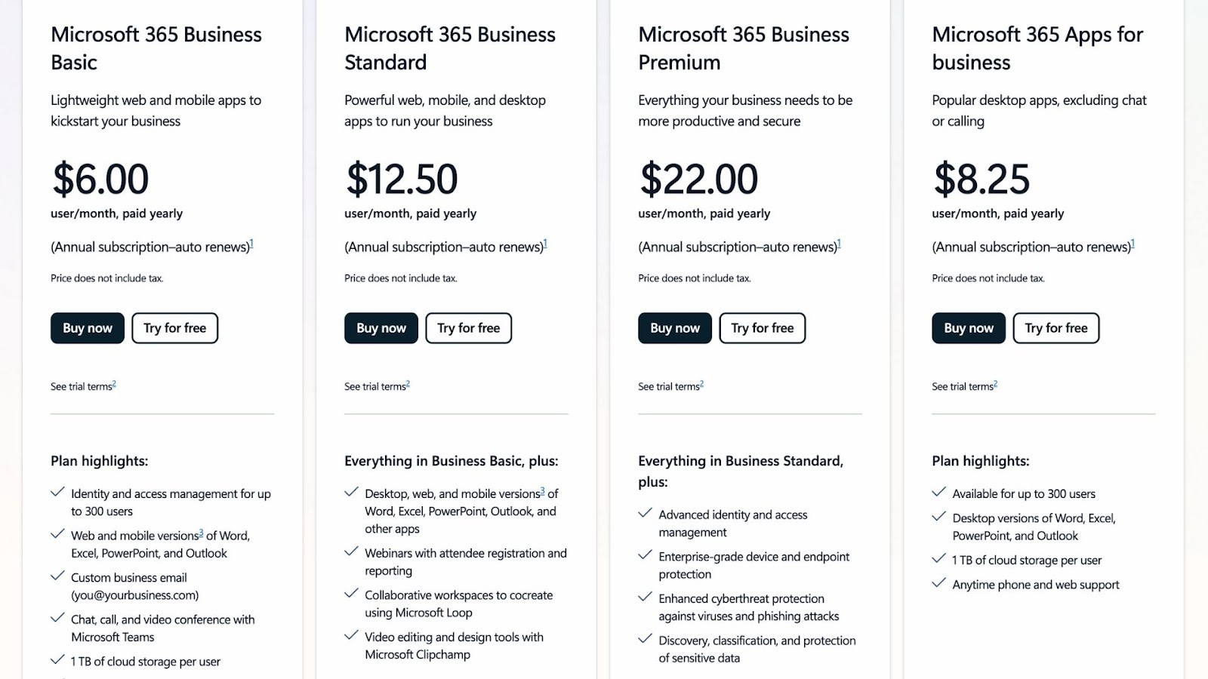Click Buy now for Microsoft 365 Business Standard

[x=381, y=327]
